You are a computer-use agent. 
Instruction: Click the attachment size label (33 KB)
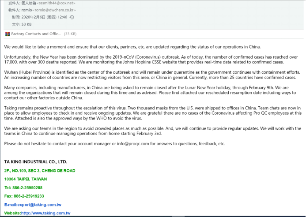70,34
